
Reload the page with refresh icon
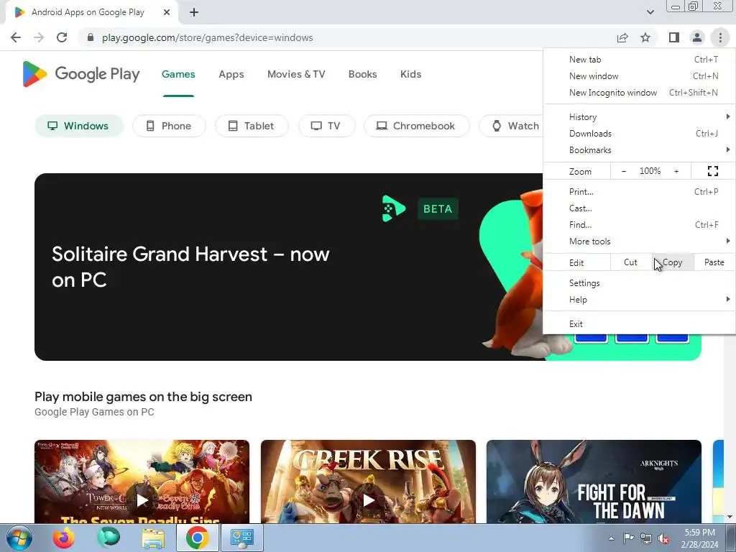pos(62,37)
